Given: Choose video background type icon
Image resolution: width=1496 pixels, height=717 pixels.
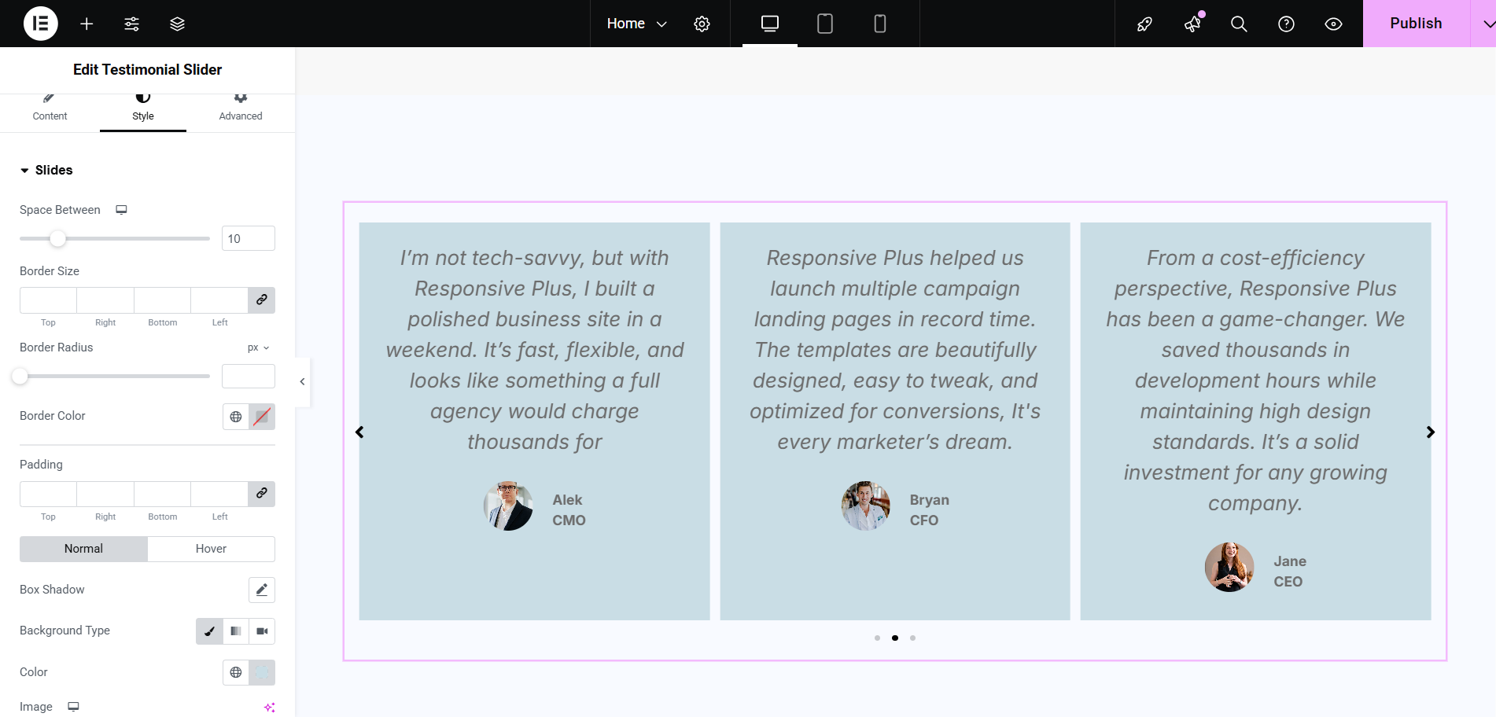Looking at the screenshot, I should click(x=262, y=631).
